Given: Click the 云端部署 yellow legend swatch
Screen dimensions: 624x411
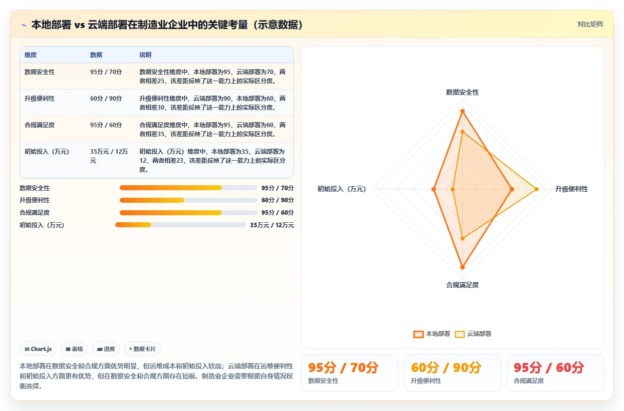Looking at the screenshot, I should coord(460,334).
